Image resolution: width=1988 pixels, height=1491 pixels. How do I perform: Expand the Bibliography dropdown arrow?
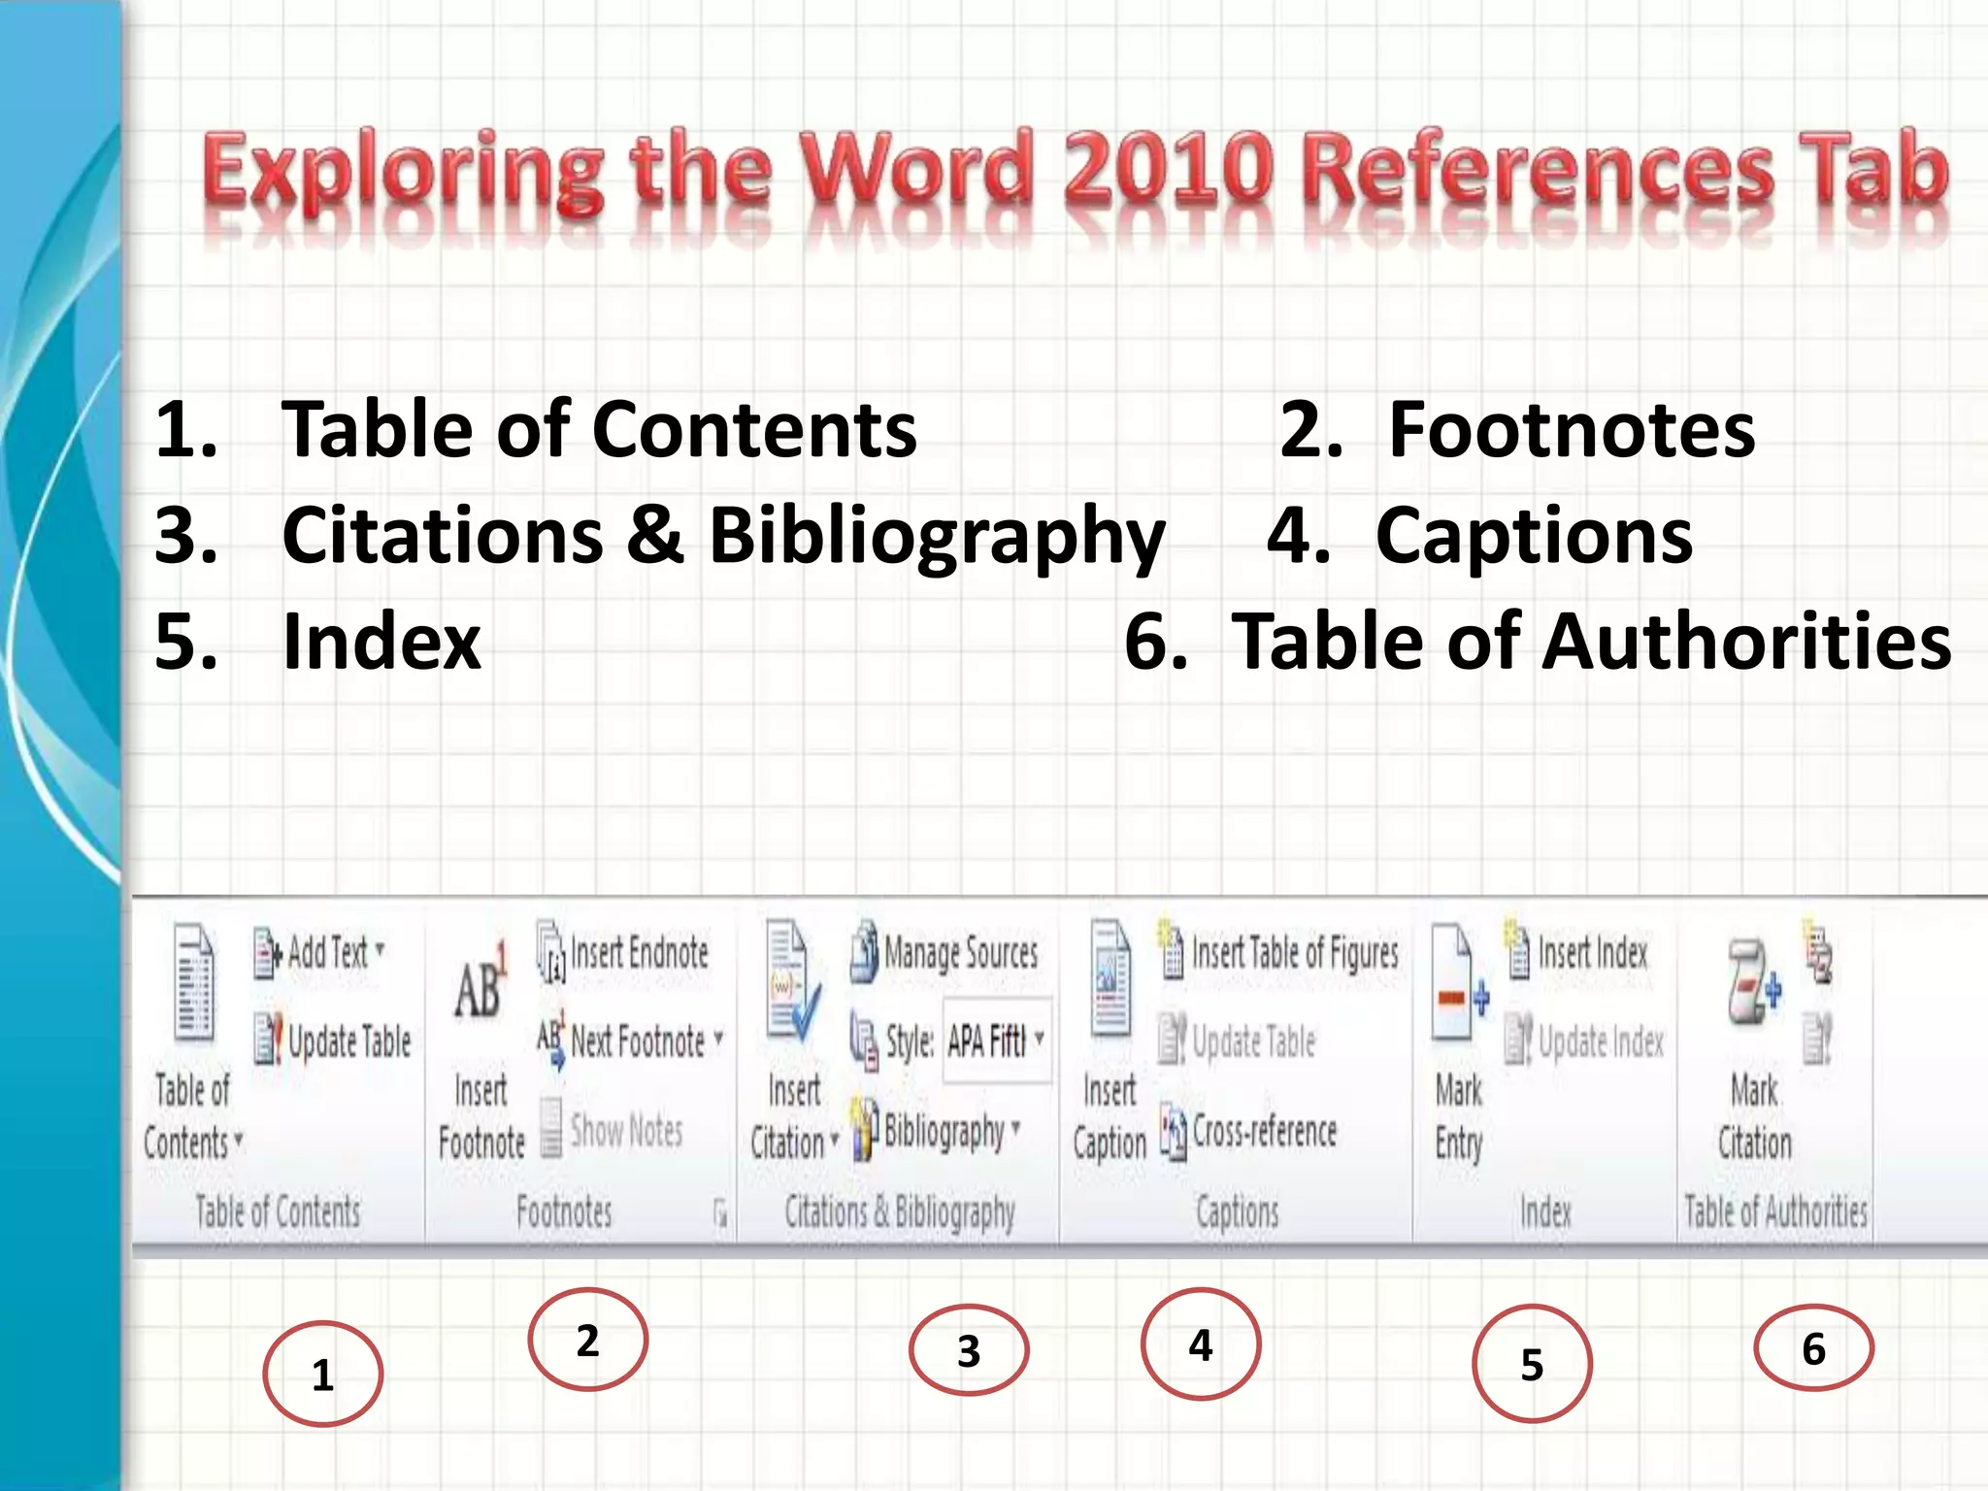[1015, 1127]
